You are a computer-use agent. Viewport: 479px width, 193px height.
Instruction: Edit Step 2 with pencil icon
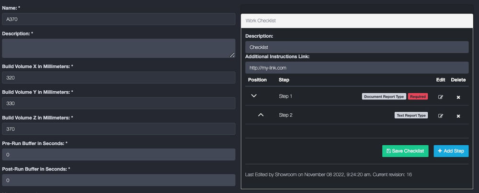tap(441, 116)
